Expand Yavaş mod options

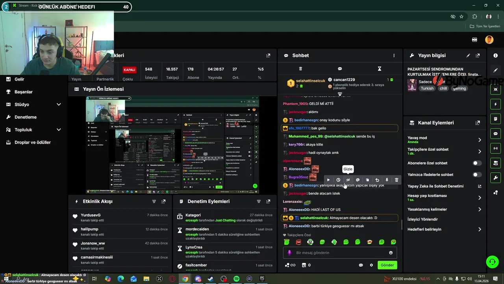coord(480,140)
